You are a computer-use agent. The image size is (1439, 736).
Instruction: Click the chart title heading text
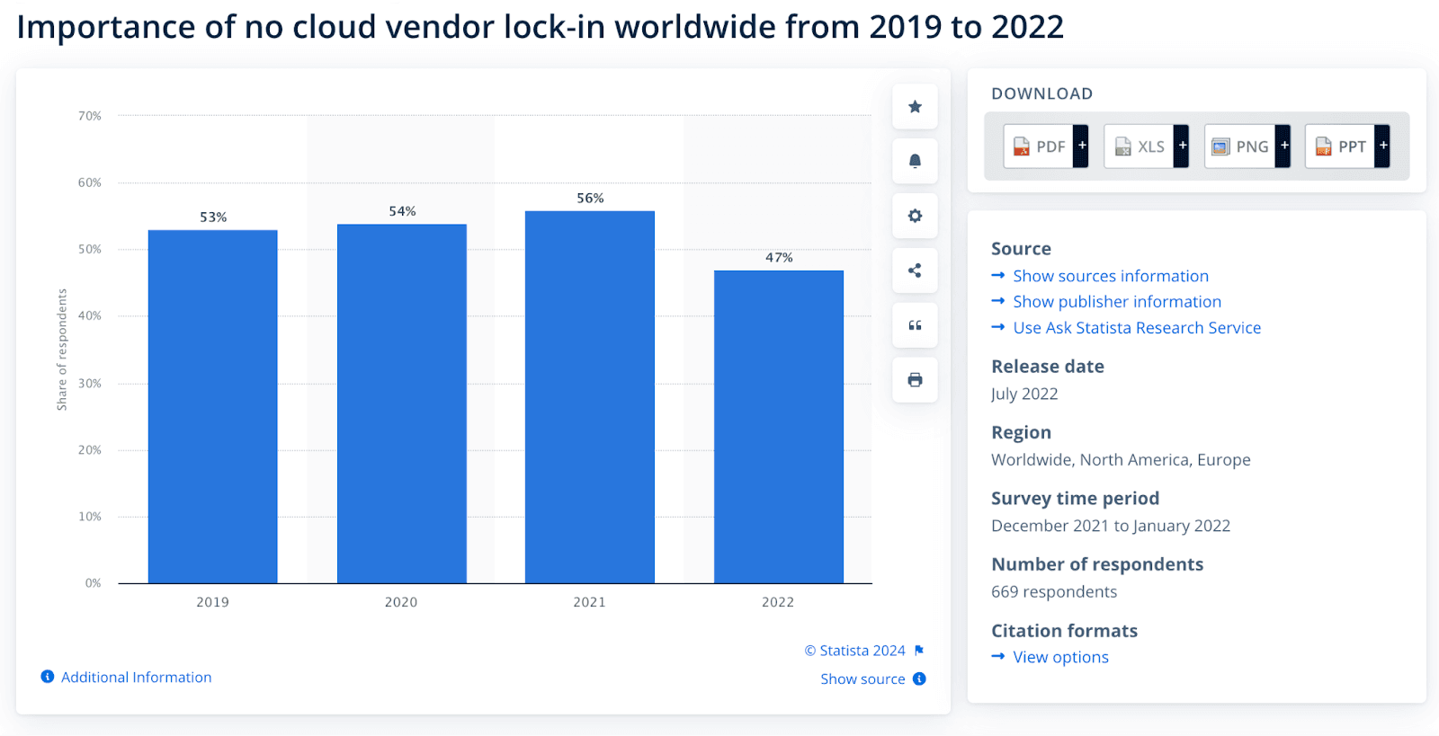click(541, 27)
